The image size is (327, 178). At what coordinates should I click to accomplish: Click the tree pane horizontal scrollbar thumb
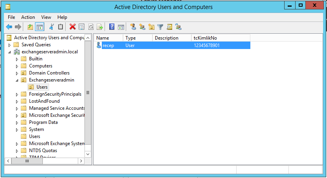(27, 161)
